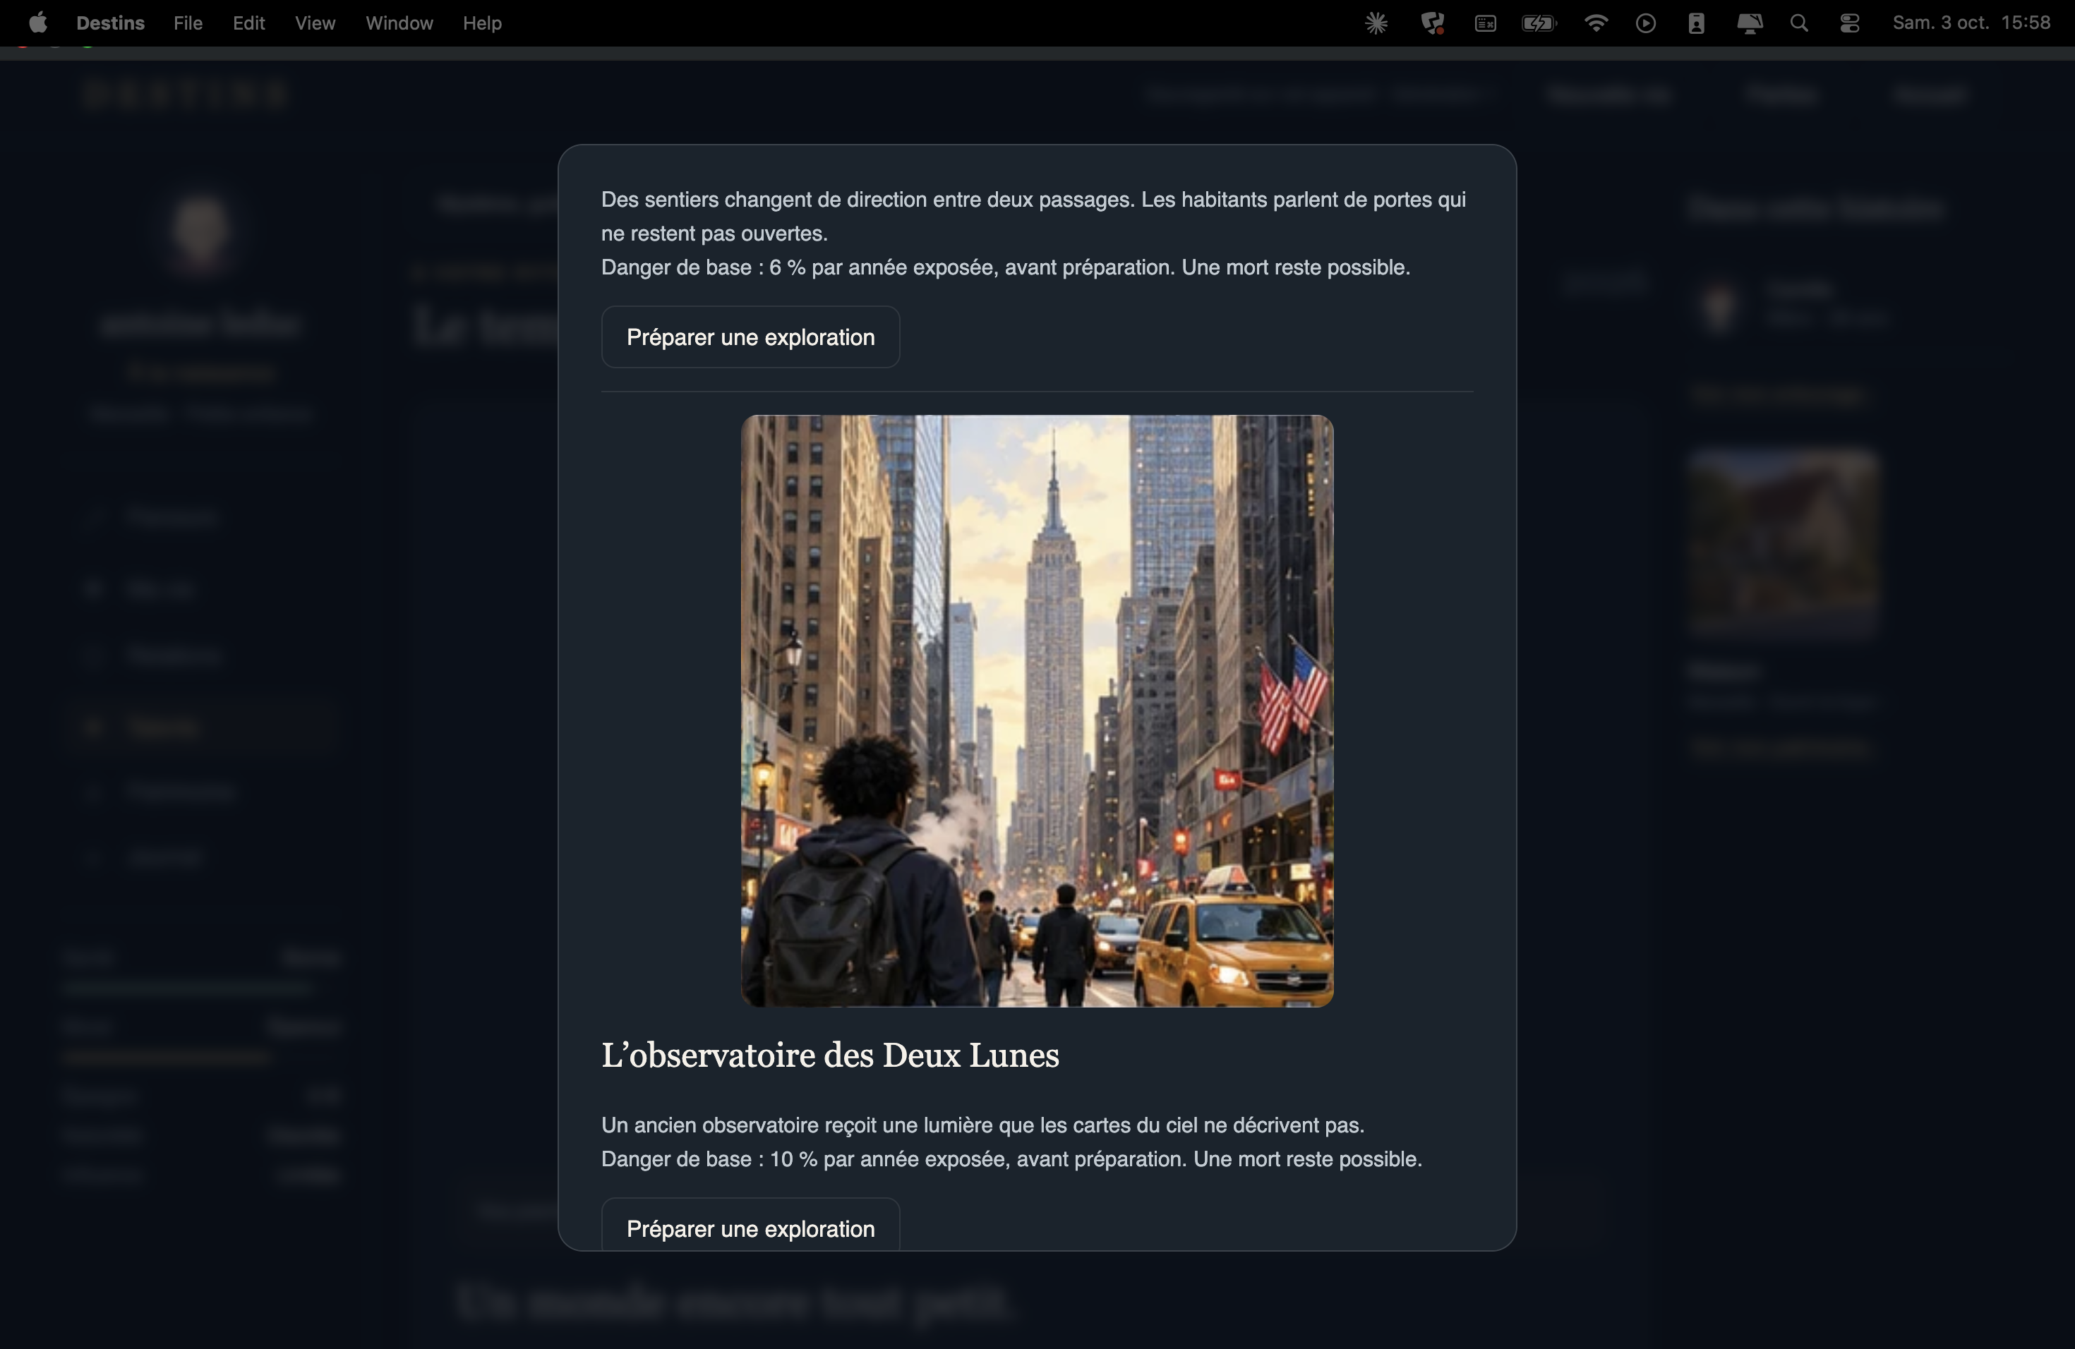Open the View menu

315,23
